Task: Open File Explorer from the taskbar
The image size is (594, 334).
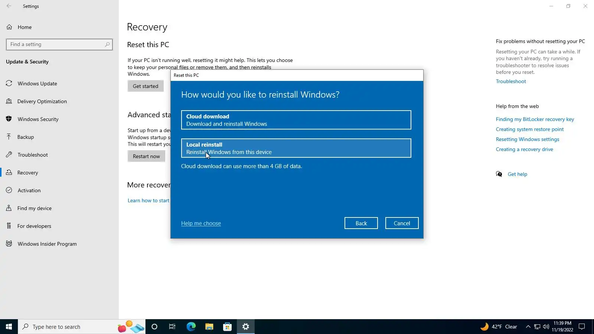Action: point(209,327)
